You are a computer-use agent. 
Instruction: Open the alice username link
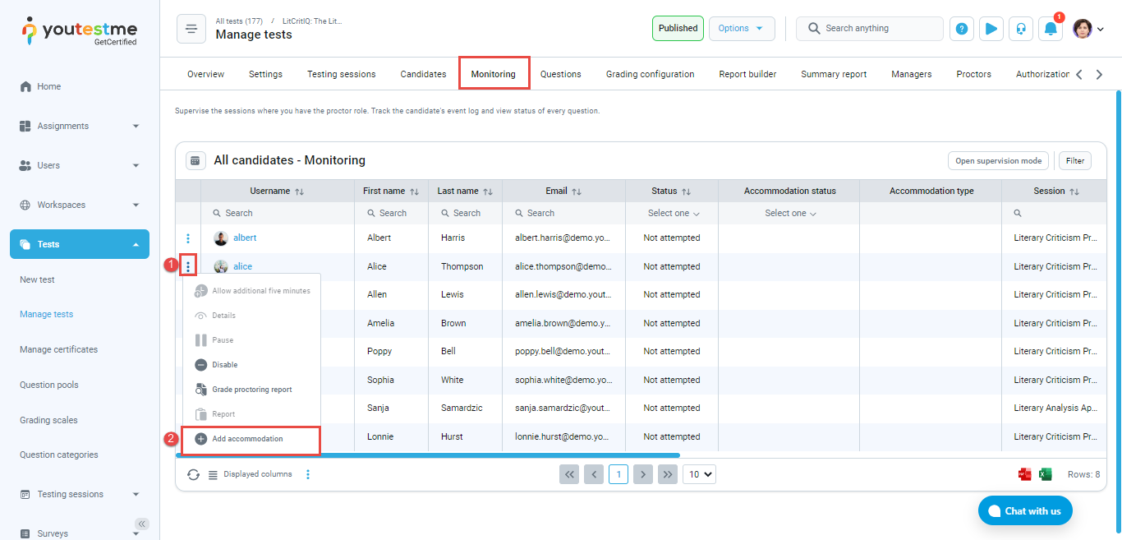pos(242,266)
